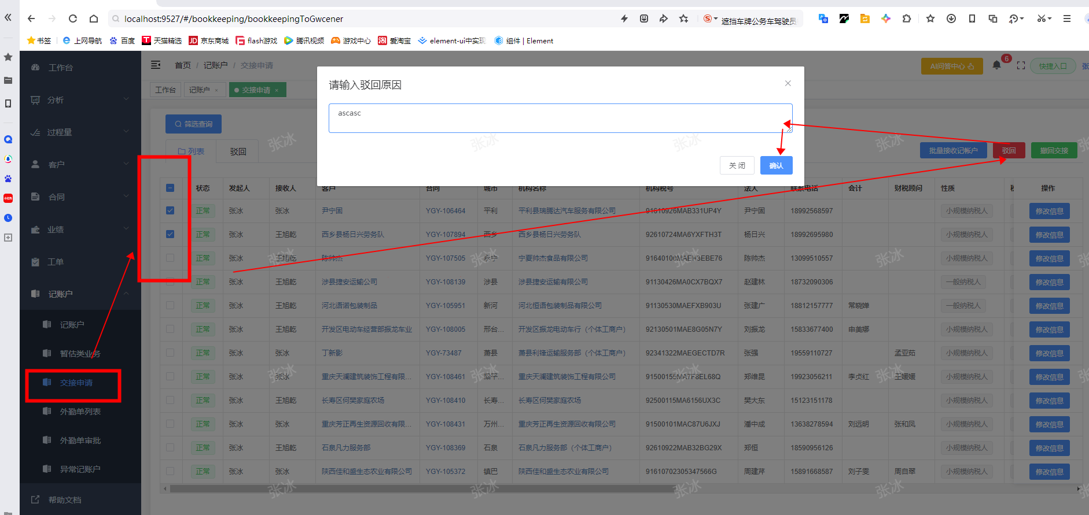Close the 请输入驳回原因 dialog with X
Image resolution: width=1089 pixels, height=515 pixels.
pos(788,83)
